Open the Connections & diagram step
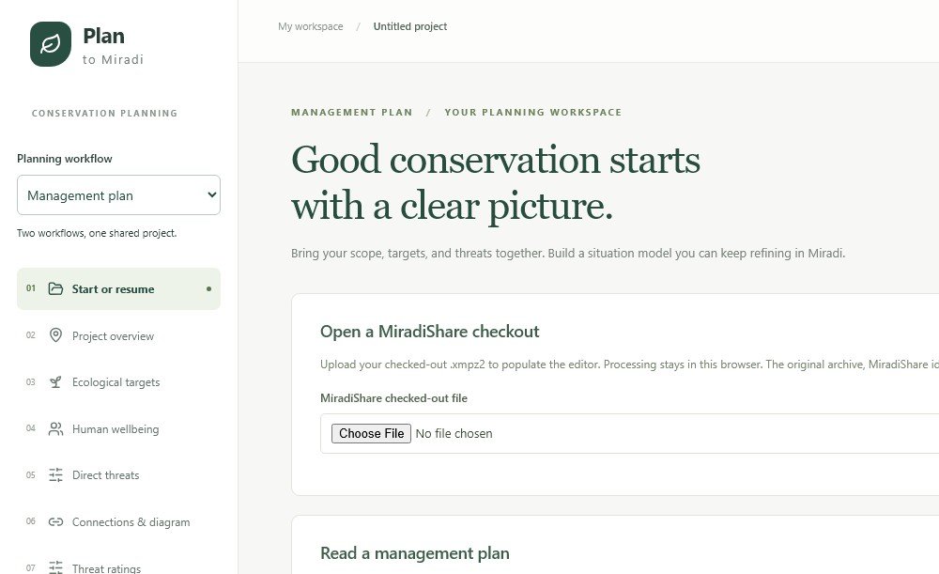The height and width of the screenshot is (574, 939). 118,522
